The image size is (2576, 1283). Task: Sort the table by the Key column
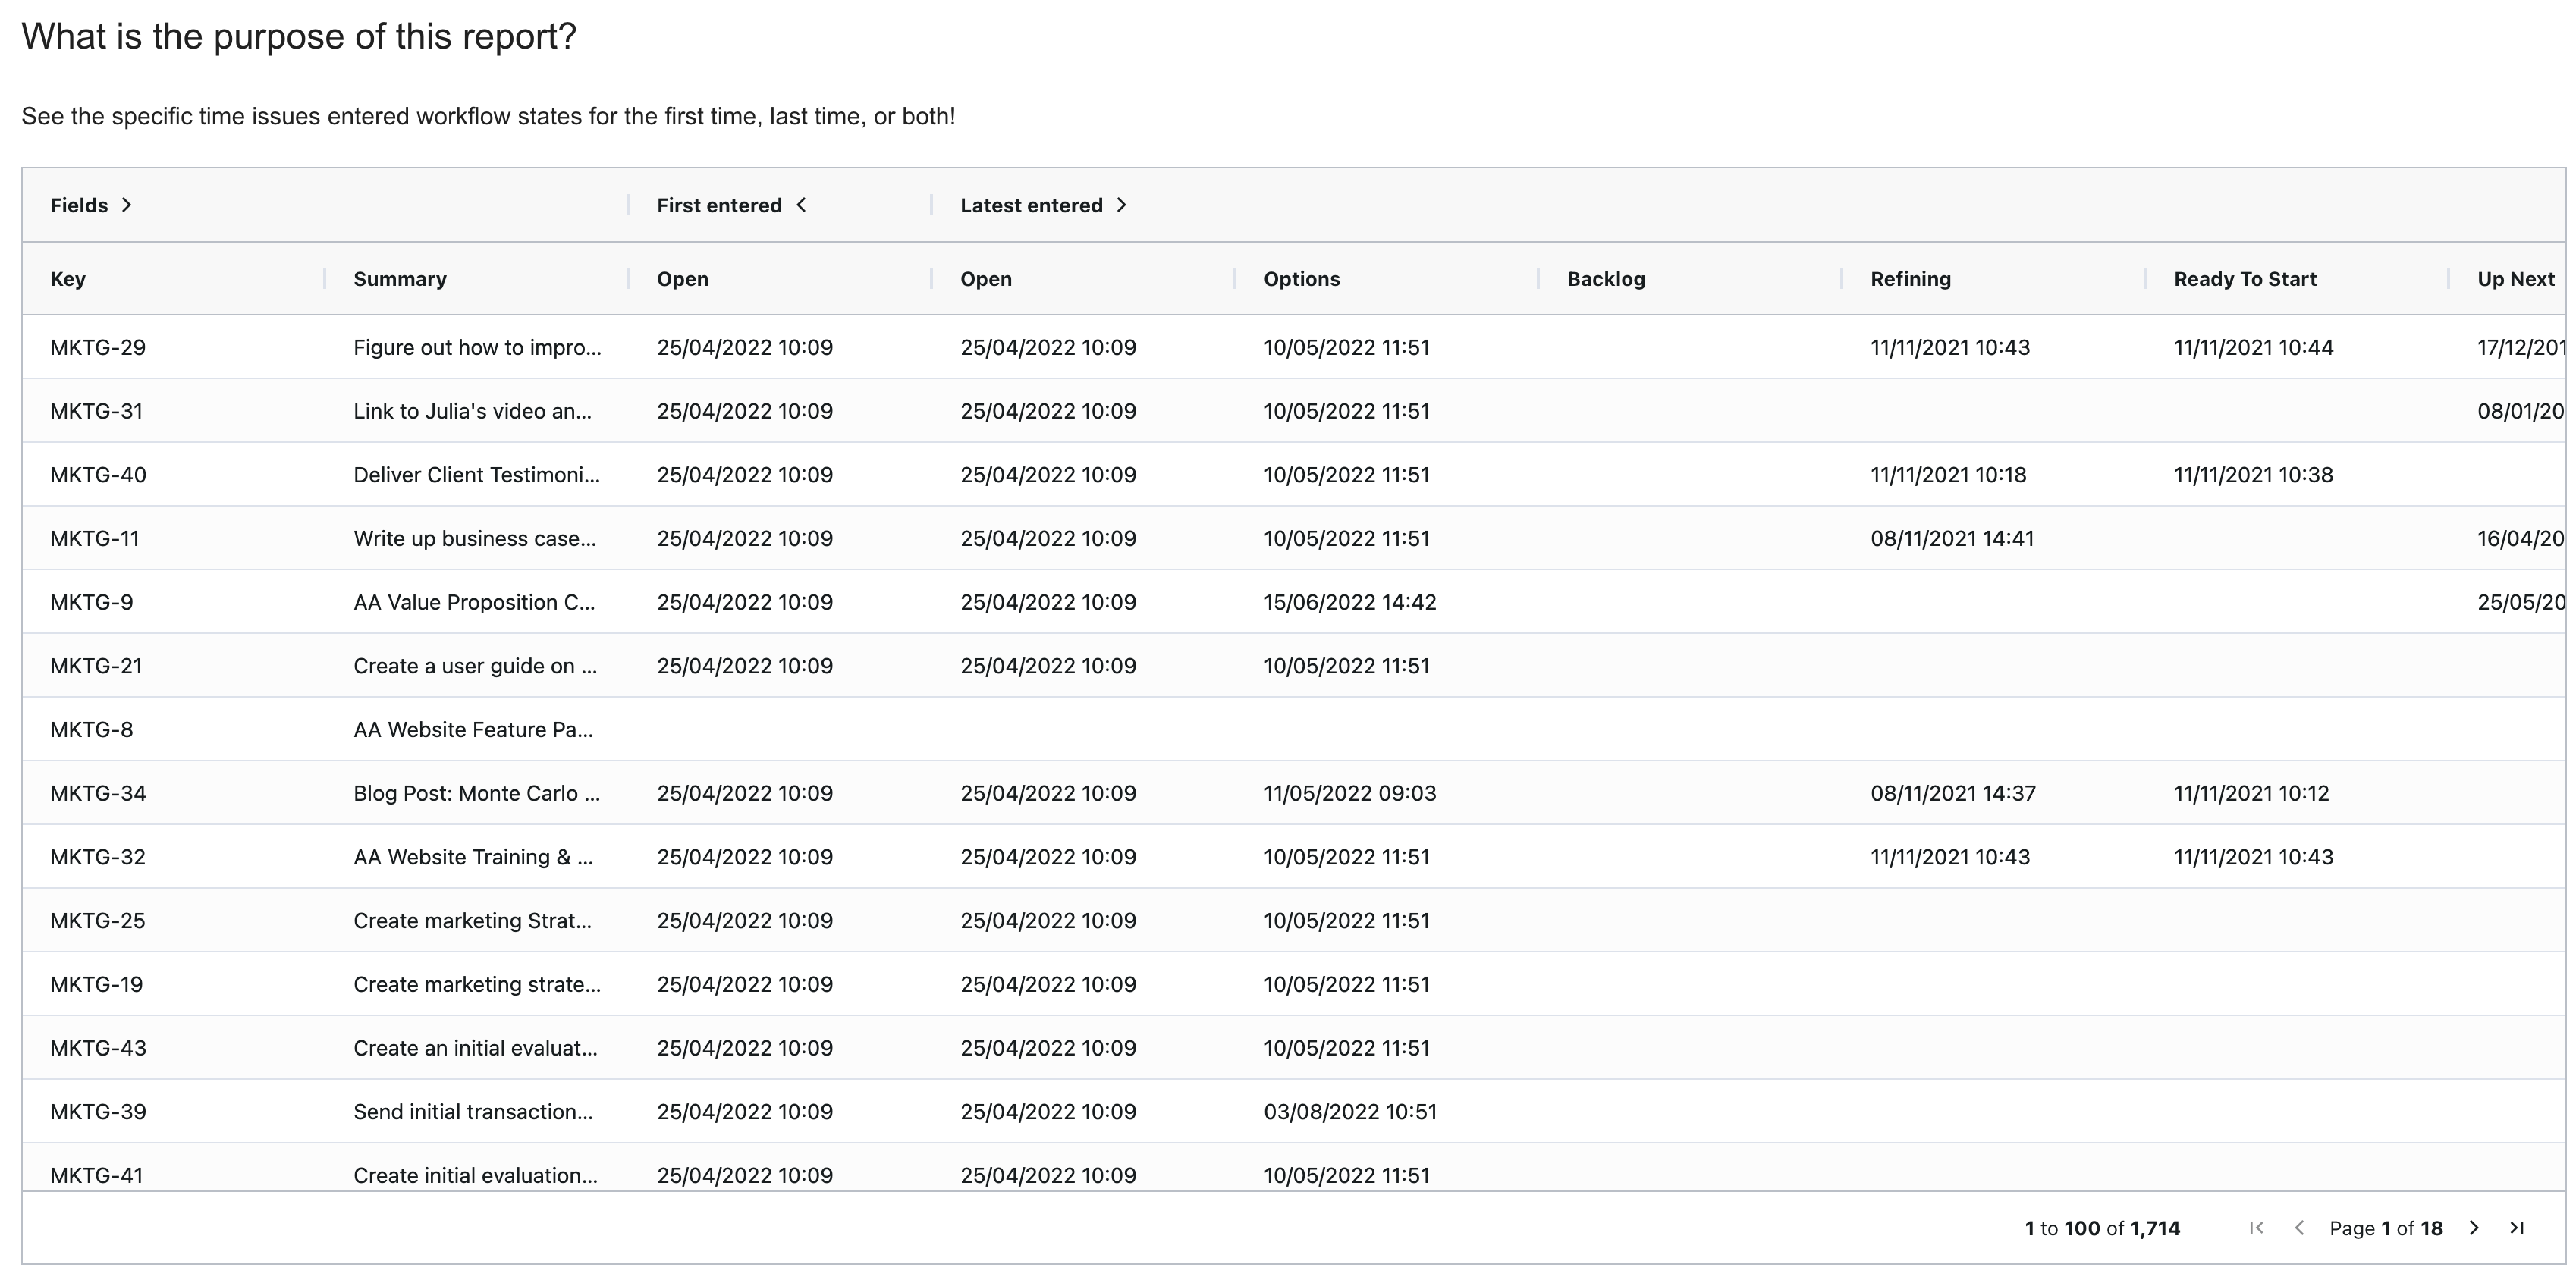point(68,278)
